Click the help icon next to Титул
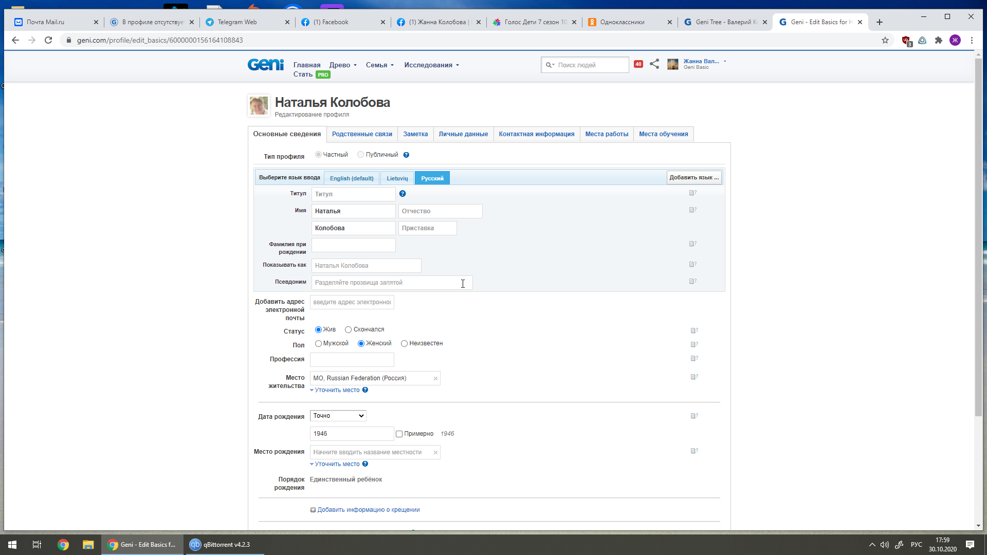Image resolution: width=987 pixels, height=555 pixels. [403, 194]
